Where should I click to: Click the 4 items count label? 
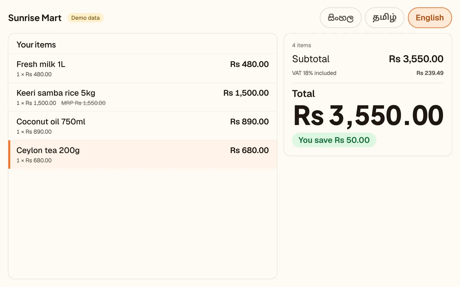[302, 45]
